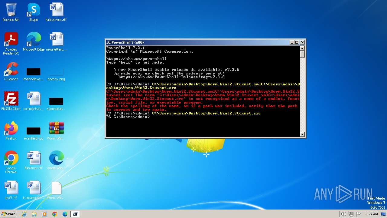Open the volume control tray icon
This screenshot has width=387, height=218.
(344, 214)
